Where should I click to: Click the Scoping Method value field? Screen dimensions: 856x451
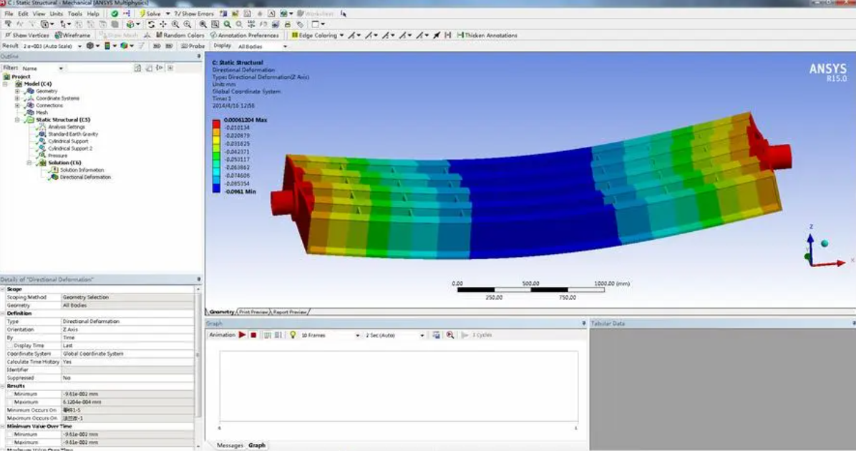tap(127, 297)
